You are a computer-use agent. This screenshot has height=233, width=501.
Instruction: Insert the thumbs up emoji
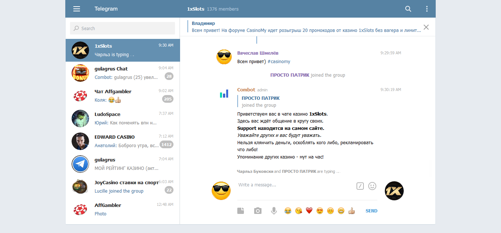(352, 211)
